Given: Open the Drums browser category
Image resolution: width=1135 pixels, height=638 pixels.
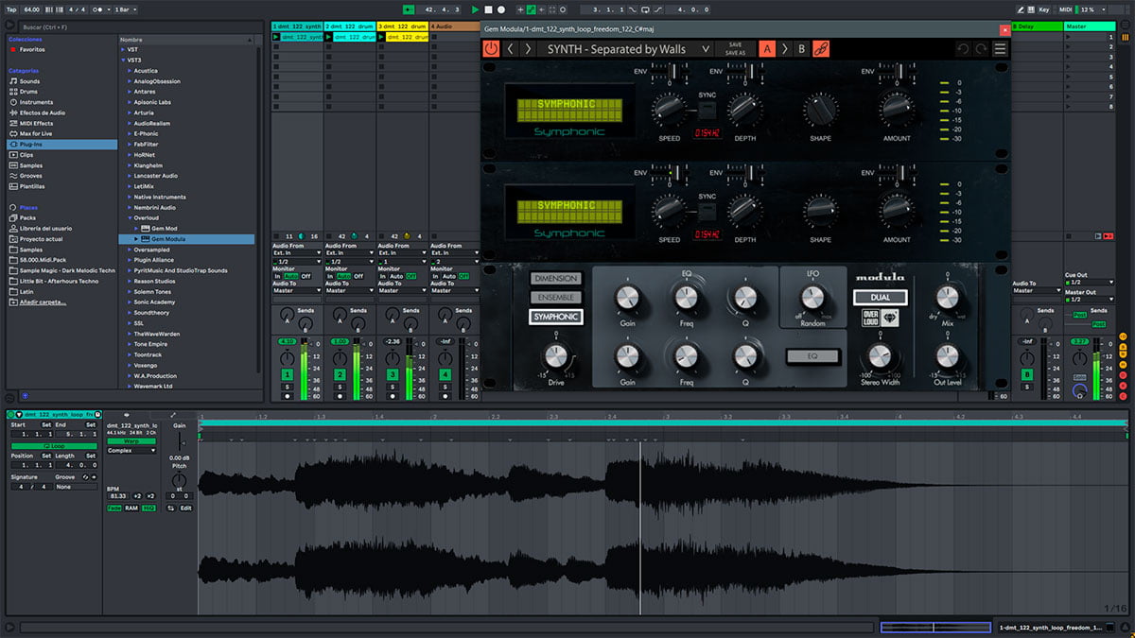Looking at the screenshot, I should click(x=28, y=92).
